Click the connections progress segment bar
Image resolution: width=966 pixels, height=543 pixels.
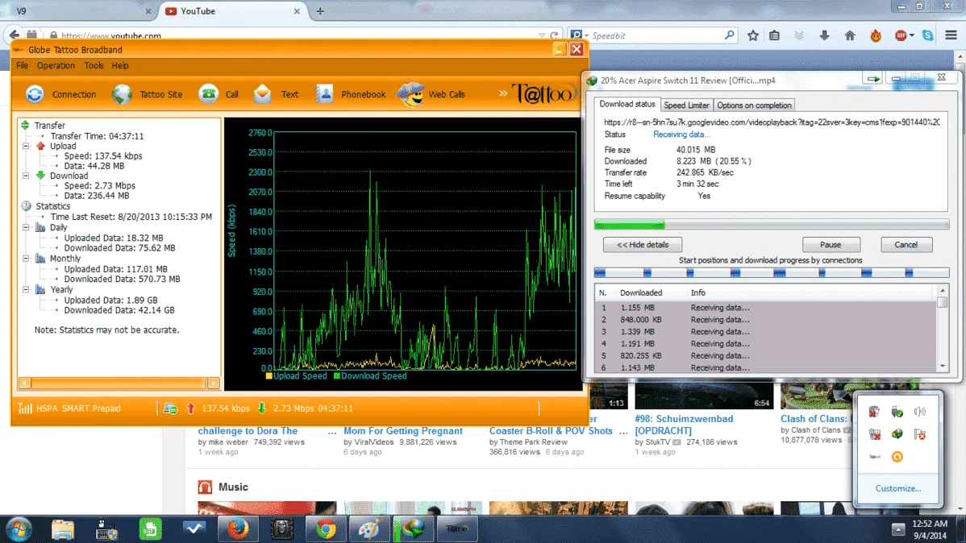point(772,273)
